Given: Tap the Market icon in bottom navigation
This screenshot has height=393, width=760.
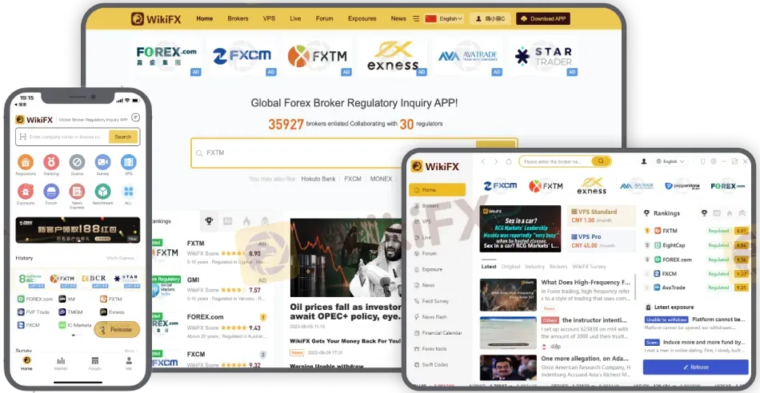Looking at the screenshot, I should pos(61,362).
